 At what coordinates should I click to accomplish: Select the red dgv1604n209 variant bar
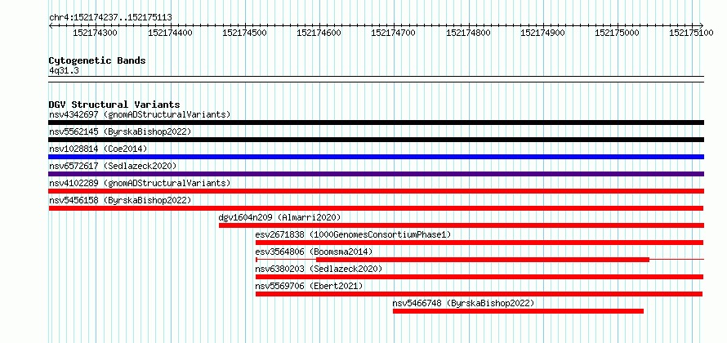(462, 225)
